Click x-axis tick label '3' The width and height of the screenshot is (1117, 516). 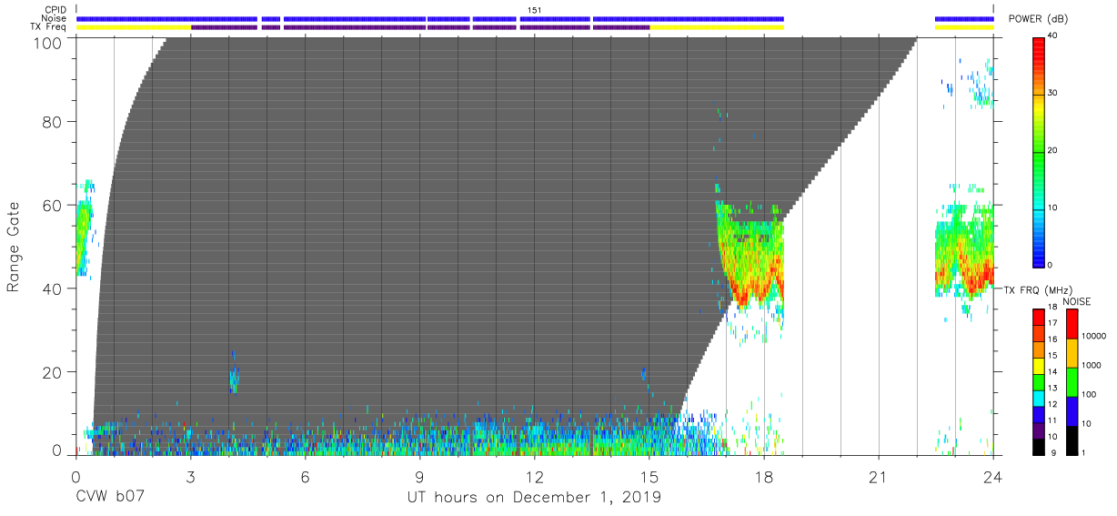(x=189, y=476)
